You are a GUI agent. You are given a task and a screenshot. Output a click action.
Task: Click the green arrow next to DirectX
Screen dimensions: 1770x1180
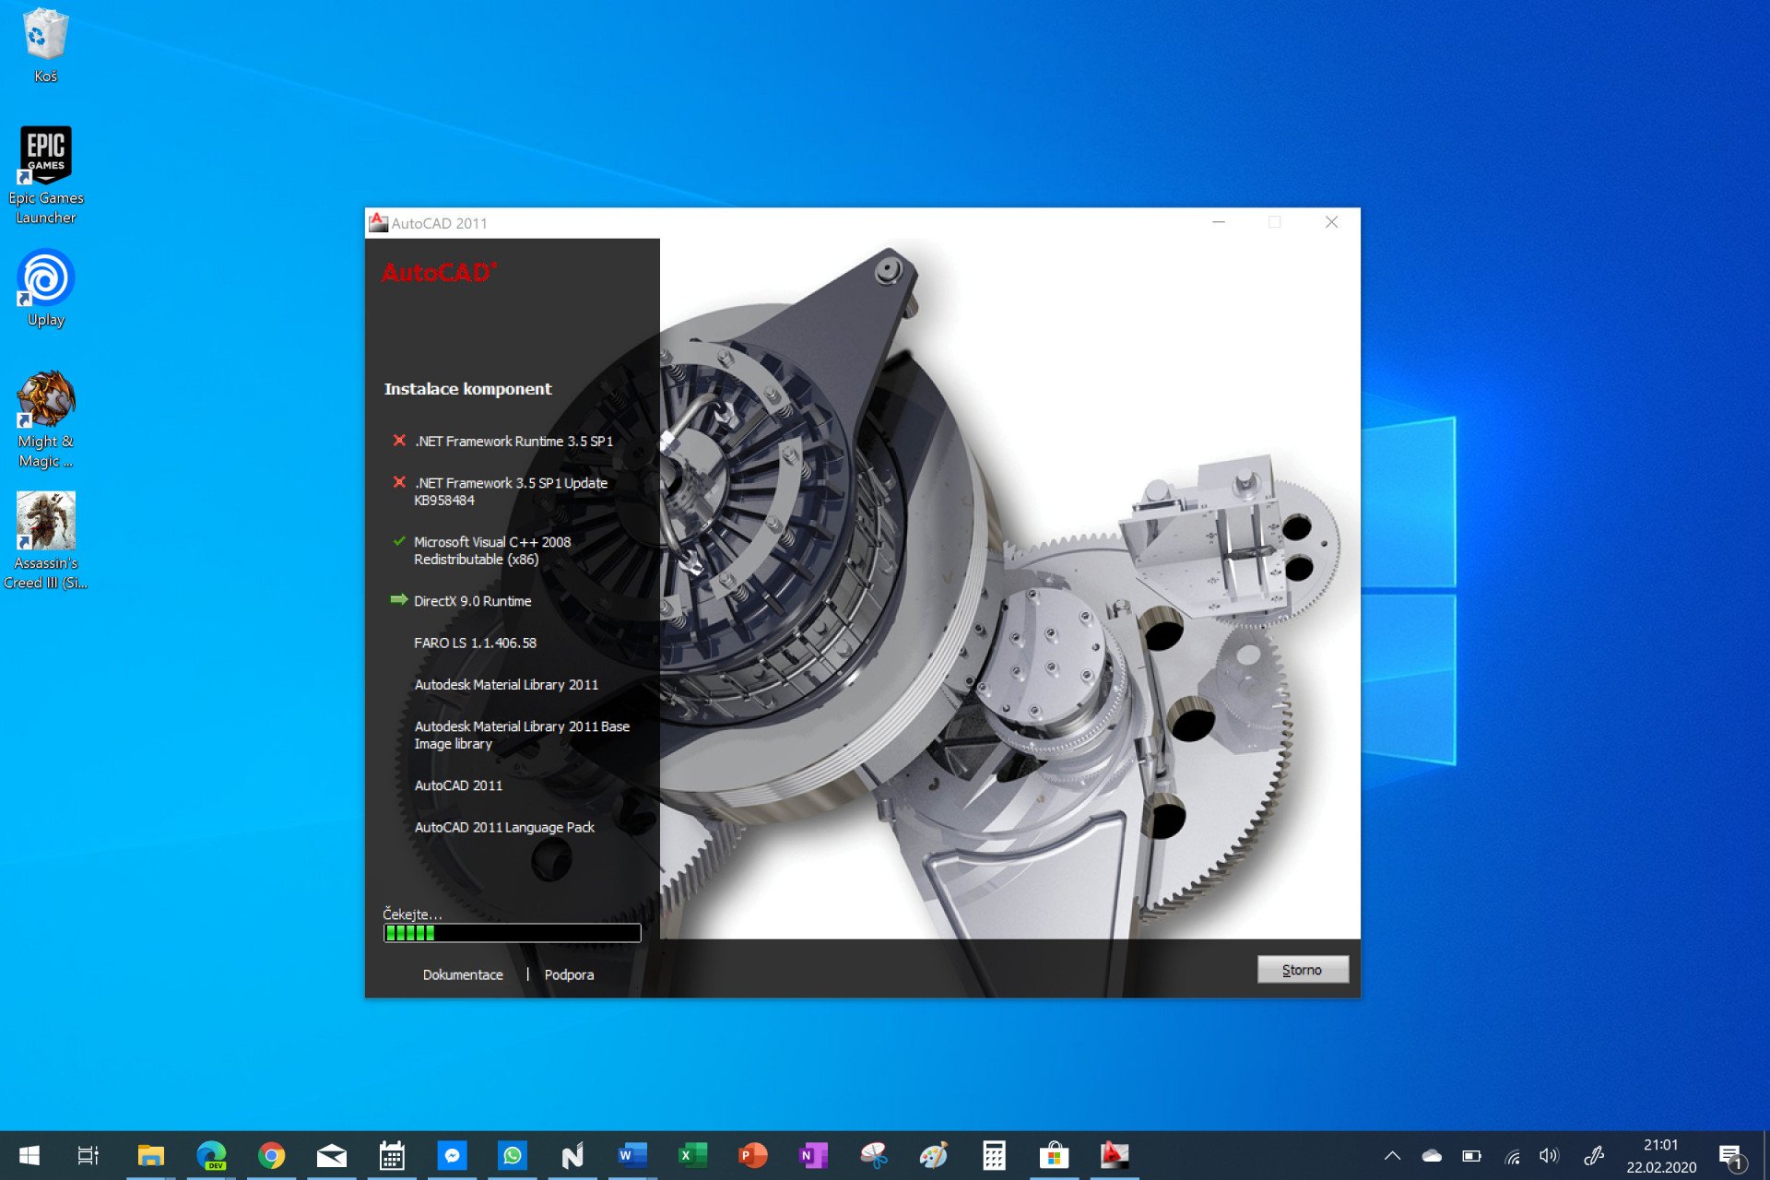[398, 600]
